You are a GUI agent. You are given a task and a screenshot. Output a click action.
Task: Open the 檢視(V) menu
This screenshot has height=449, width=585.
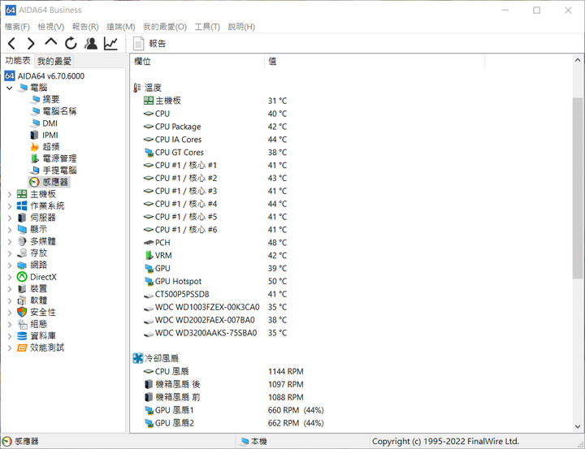[50, 27]
